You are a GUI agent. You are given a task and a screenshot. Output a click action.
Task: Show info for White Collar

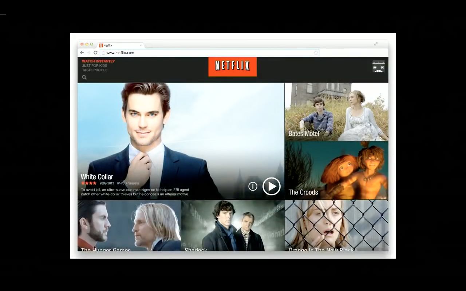point(253,187)
